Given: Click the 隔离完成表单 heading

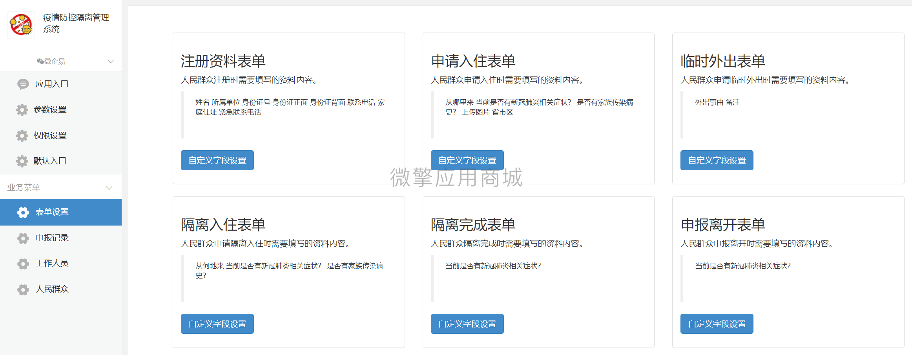Looking at the screenshot, I should tap(473, 225).
